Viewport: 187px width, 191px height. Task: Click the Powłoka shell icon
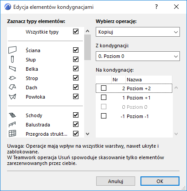(x=12, y=97)
